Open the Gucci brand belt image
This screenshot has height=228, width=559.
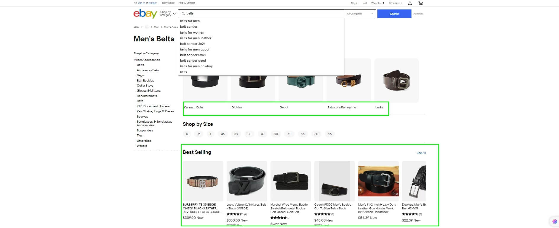click(301, 81)
